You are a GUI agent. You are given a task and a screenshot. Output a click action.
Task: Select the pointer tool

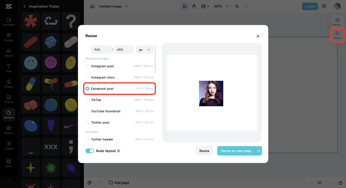pos(185,6)
